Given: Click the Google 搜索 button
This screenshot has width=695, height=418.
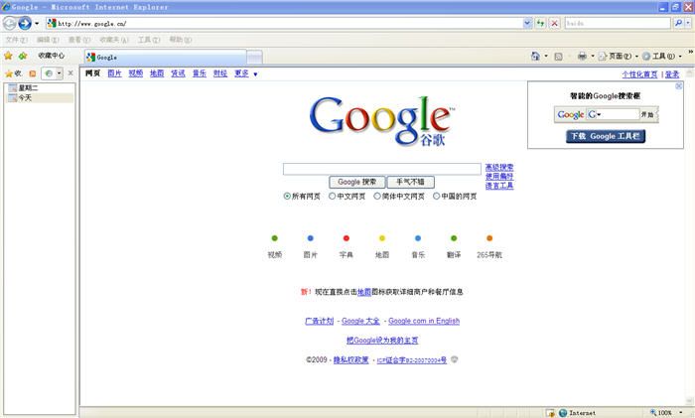Looking at the screenshot, I should 357,182.
